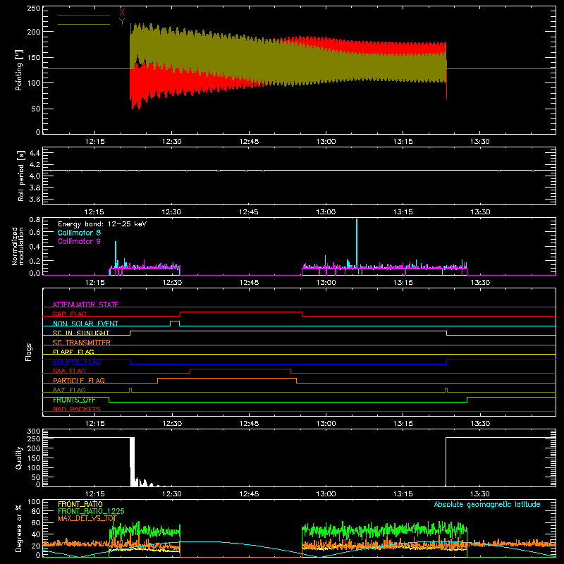Click the 250 tick on the Pointing axis
The height and width of the screenshot is (564, 564).
pos(34,8)
